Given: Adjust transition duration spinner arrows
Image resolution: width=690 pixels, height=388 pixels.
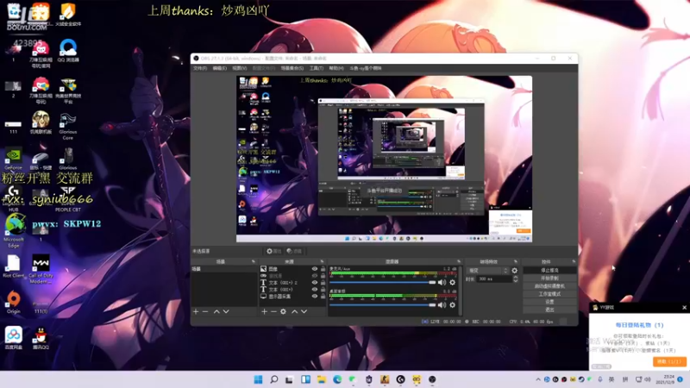Looking at the screenshot, I should (515, 278).
